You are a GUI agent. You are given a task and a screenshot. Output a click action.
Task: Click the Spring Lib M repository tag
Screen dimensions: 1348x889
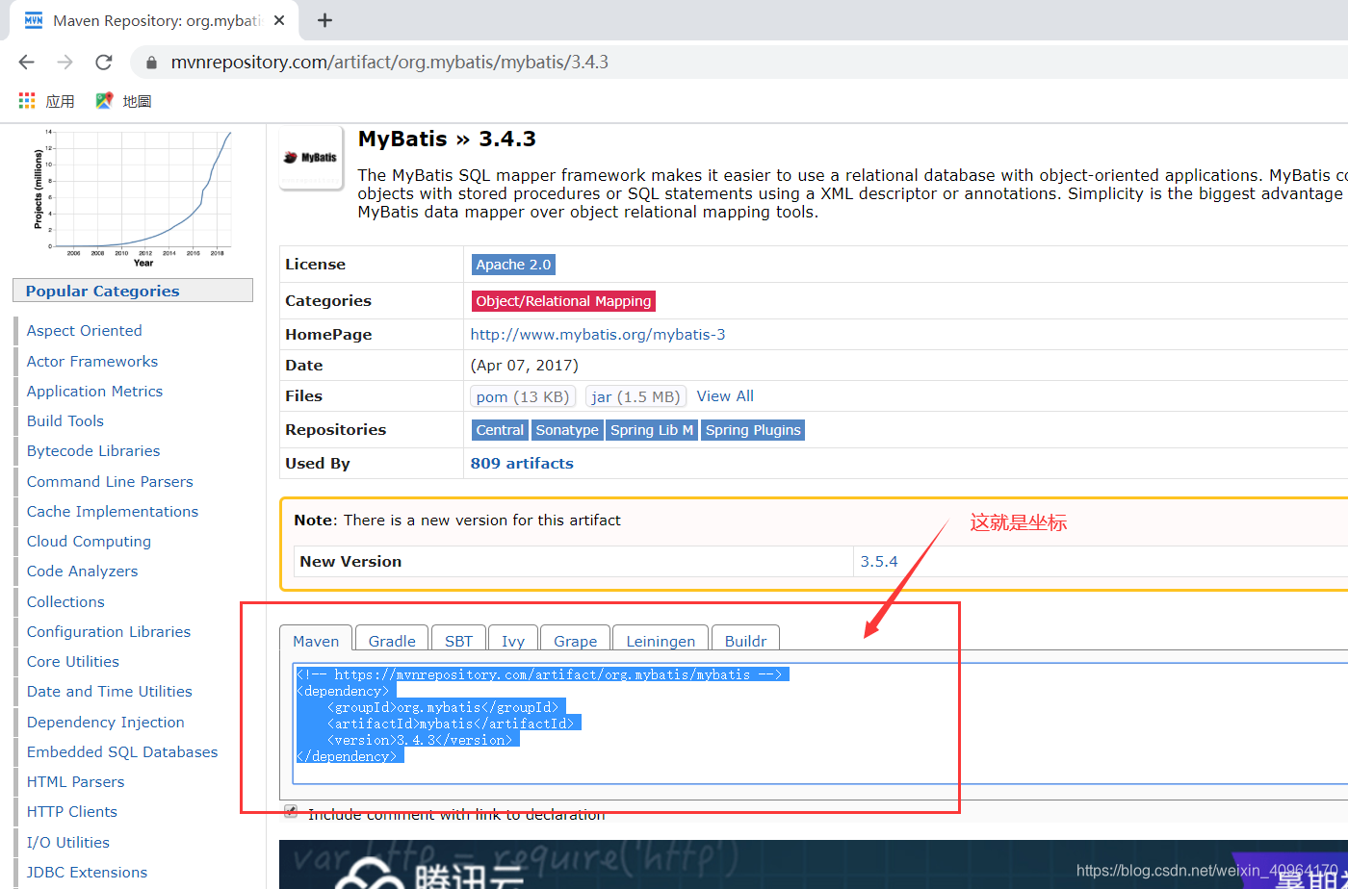click(x=652, y=430)
